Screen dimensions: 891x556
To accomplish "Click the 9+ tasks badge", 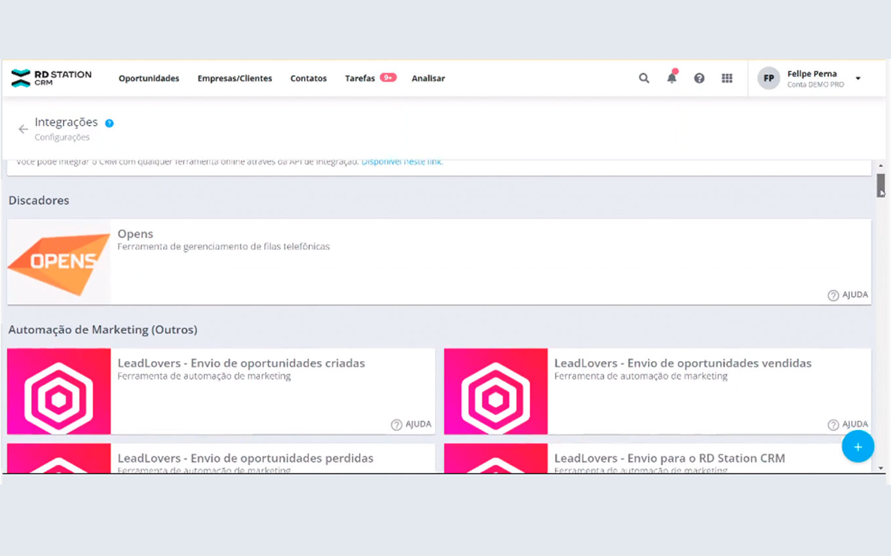I will (x=388, y=77).
